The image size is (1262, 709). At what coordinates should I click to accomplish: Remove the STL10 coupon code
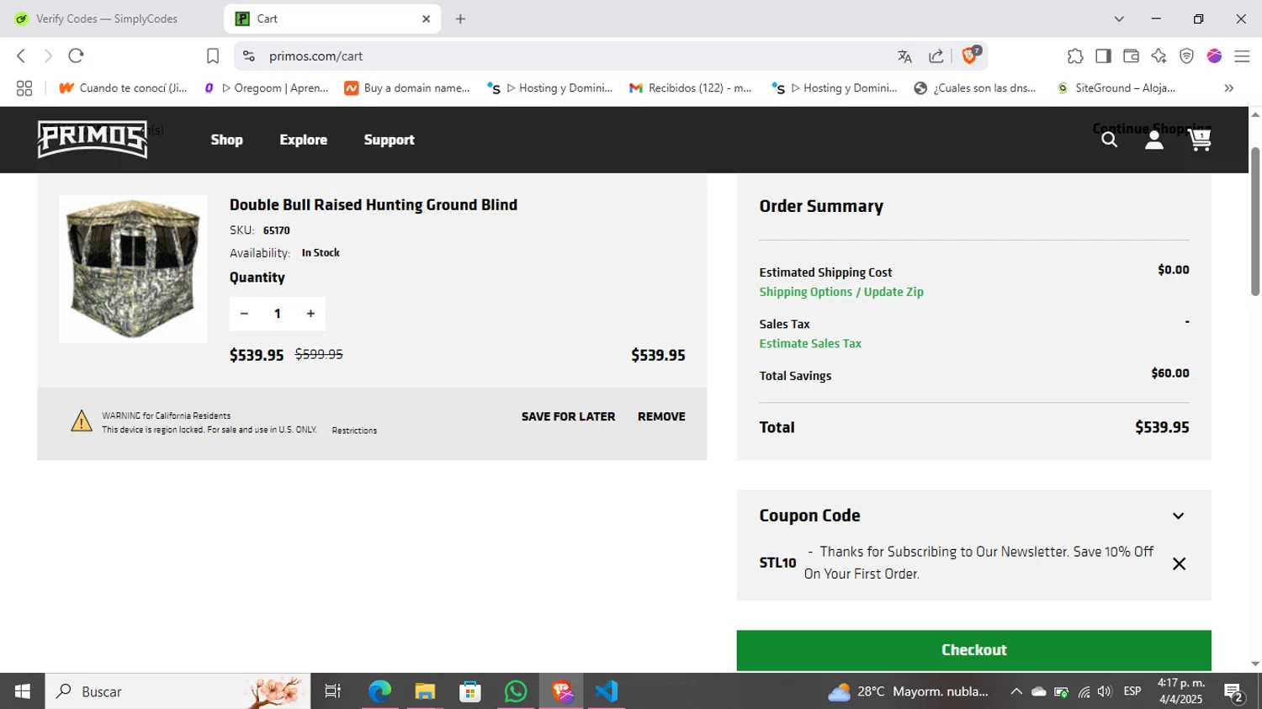[x=1179, y=563]
